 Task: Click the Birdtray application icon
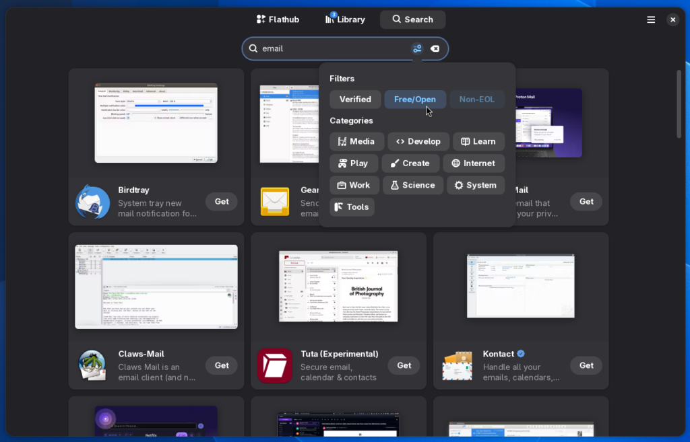coord(92,201)
